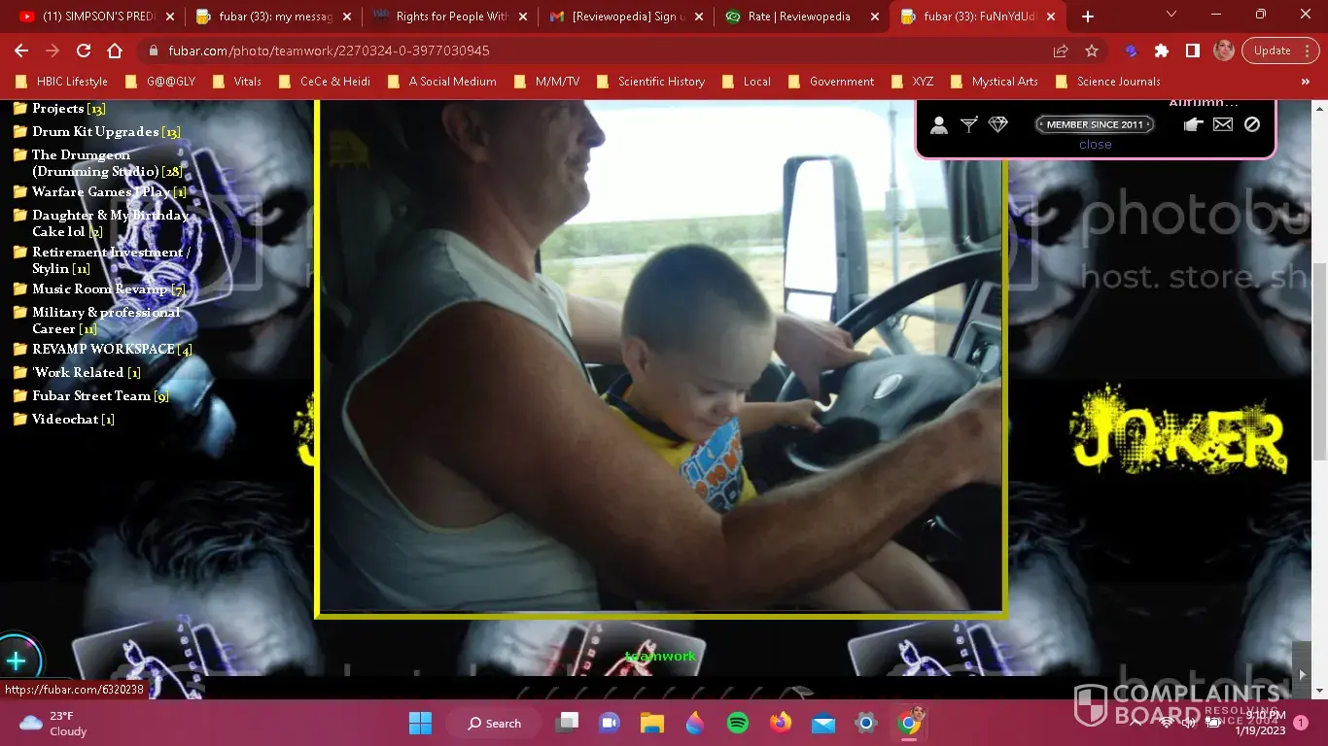This screenshot has width=1328, height=746.
Task: Open File Explorer from the taskbar
Action: tap(651, 723)
